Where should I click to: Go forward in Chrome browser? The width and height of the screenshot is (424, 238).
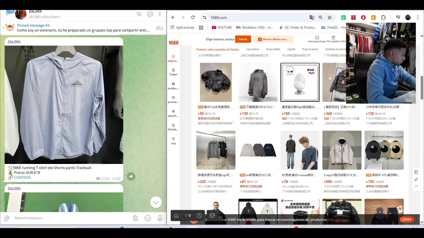point(183,18)
